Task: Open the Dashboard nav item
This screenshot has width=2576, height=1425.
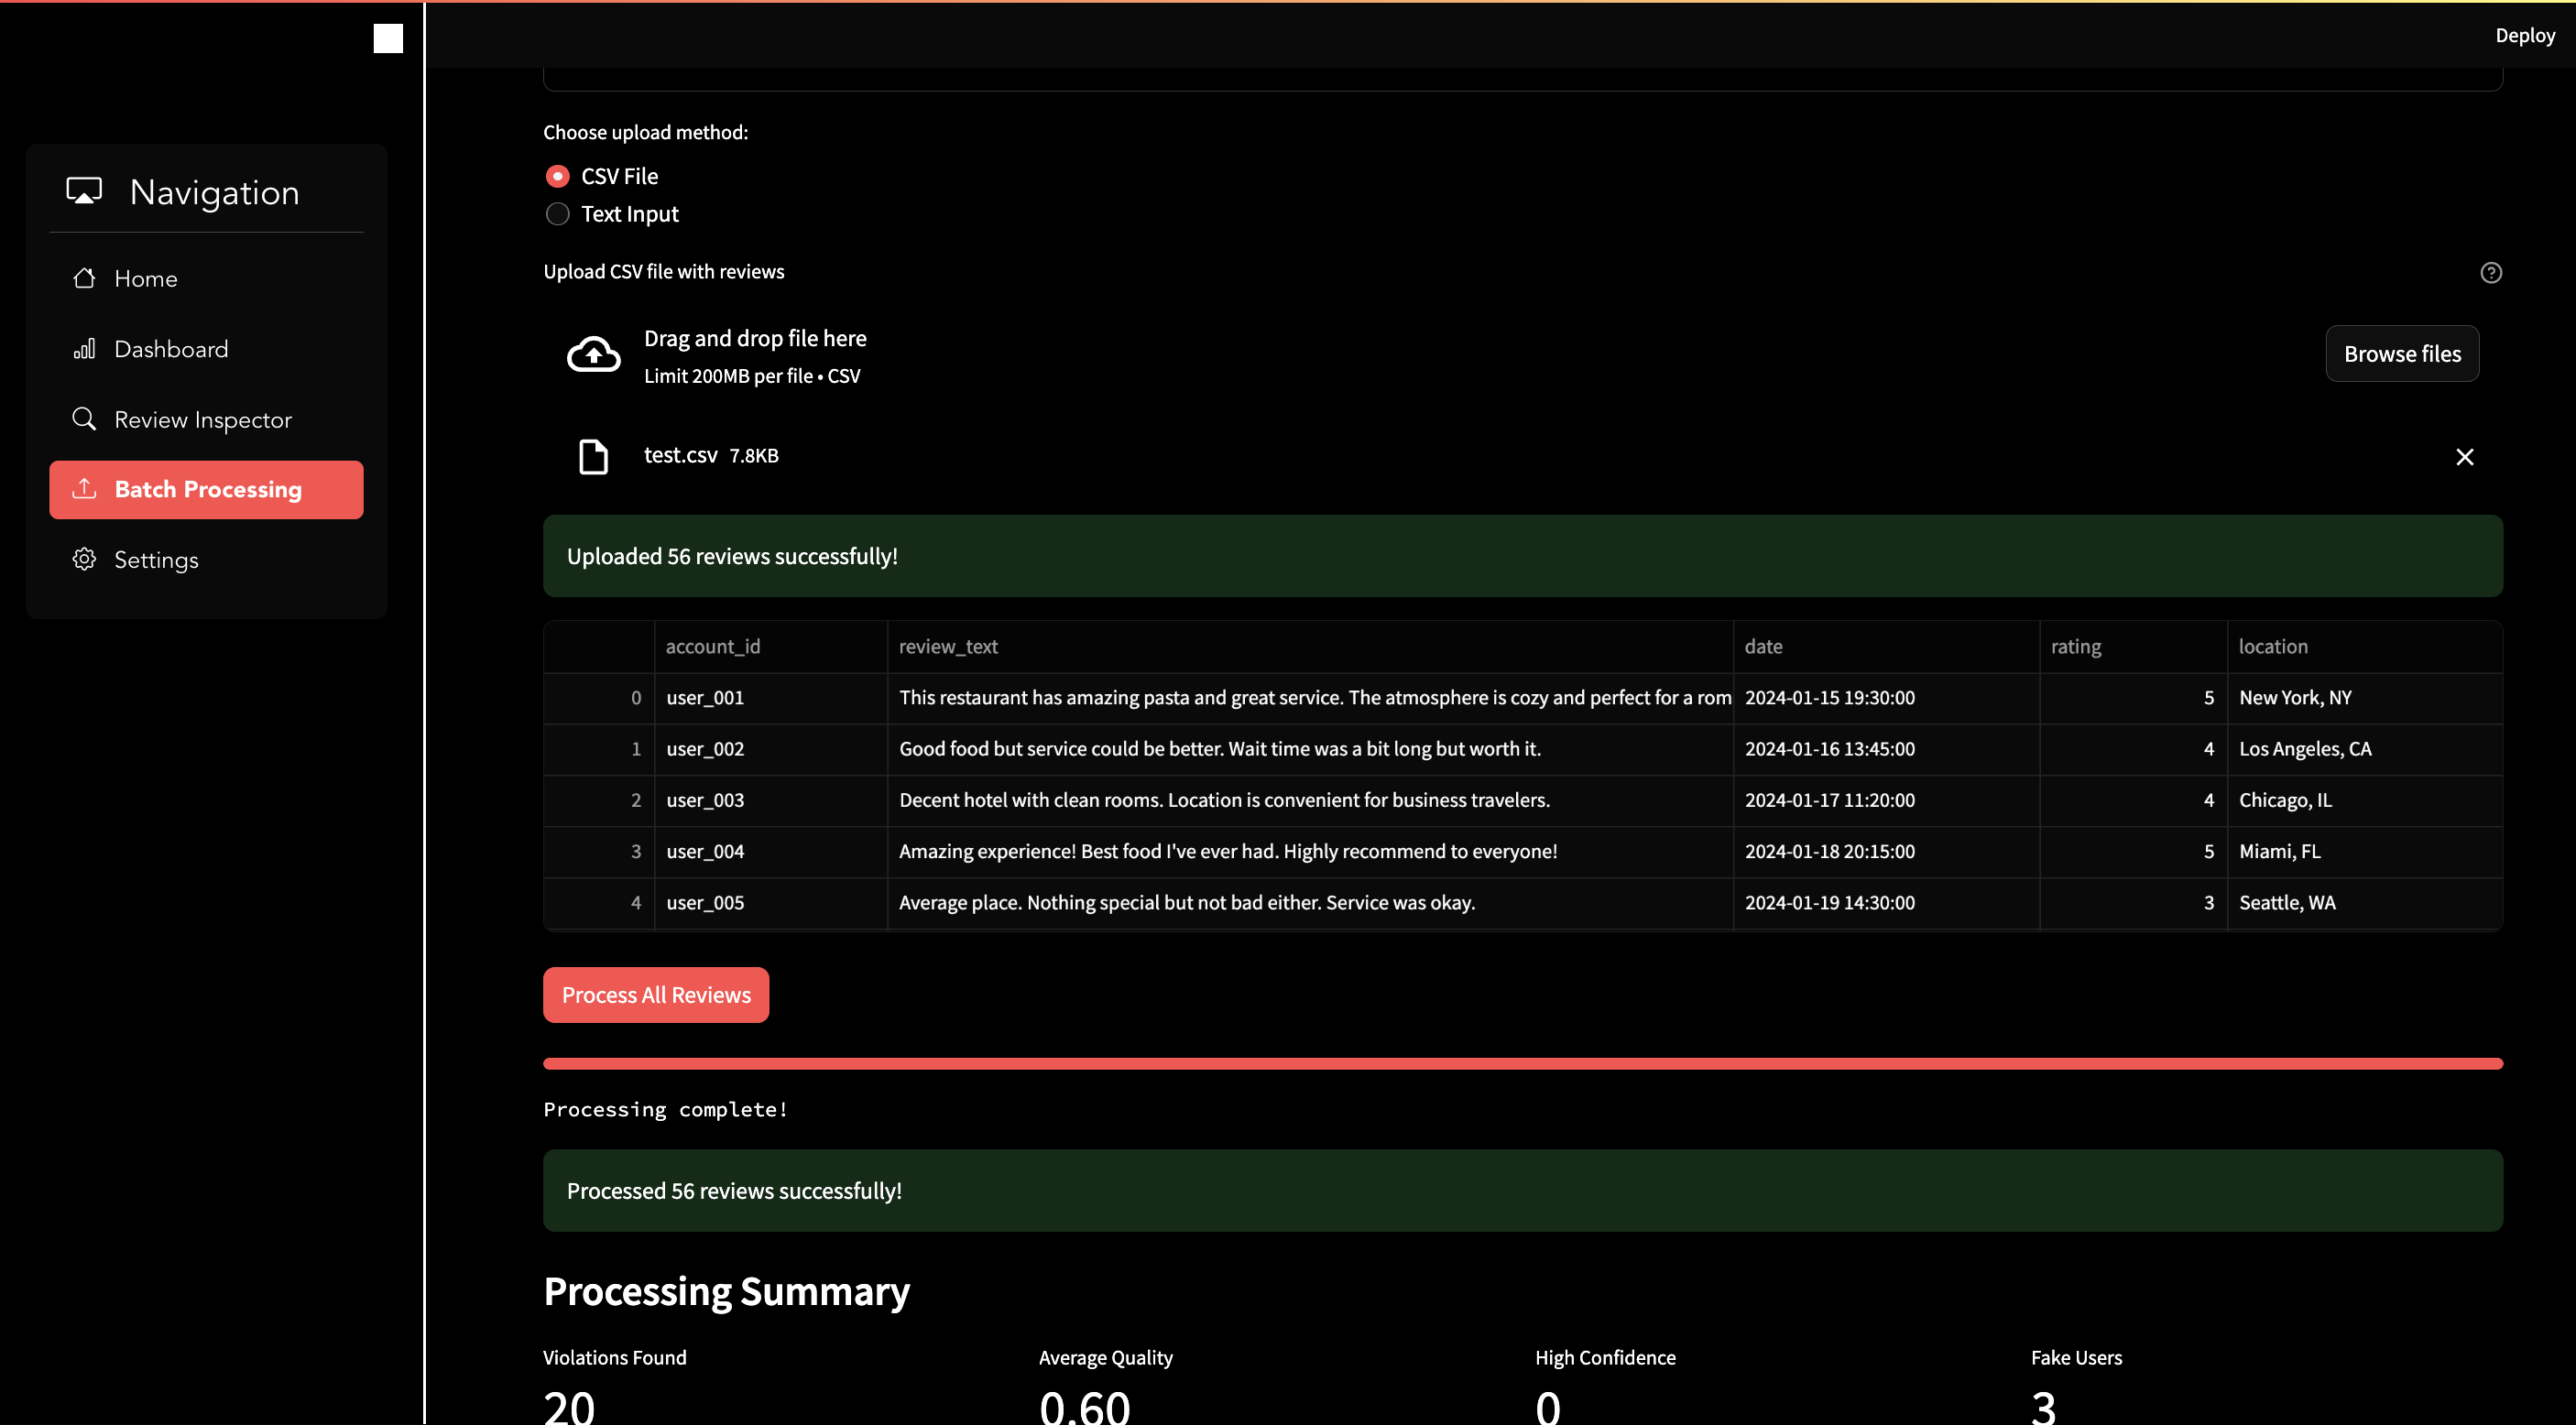Action: point(171,349)
